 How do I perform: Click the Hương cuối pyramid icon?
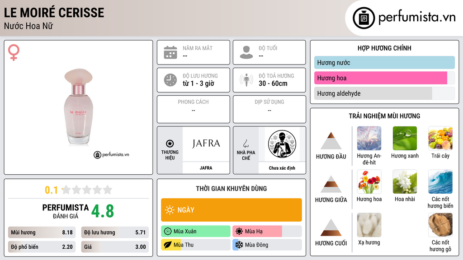point(331,227)
